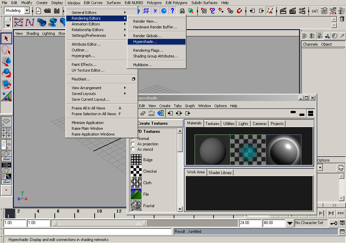Open the shelf tab dropdown arrow
This screenshot has width=346, height=243.
8,25
